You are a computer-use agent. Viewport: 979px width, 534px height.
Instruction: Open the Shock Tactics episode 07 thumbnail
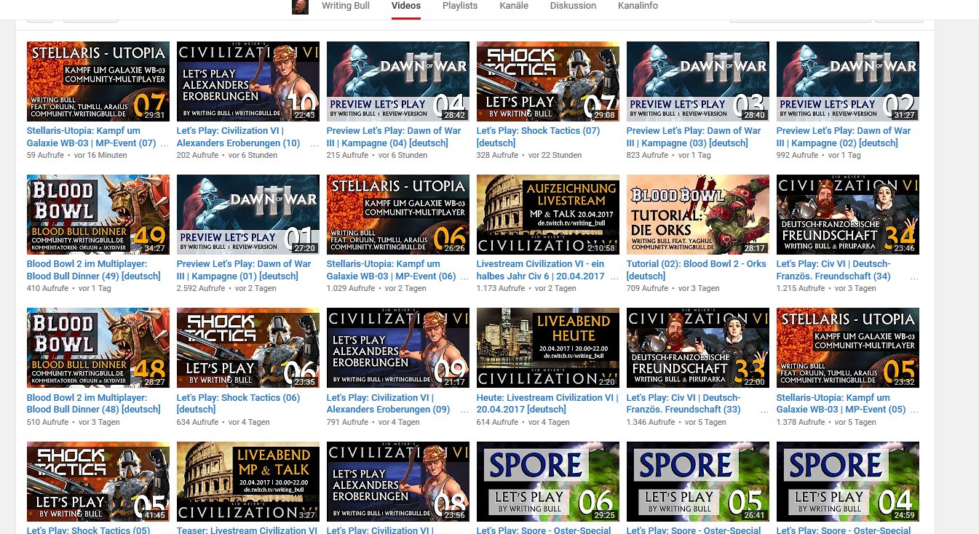pos(548,81)
